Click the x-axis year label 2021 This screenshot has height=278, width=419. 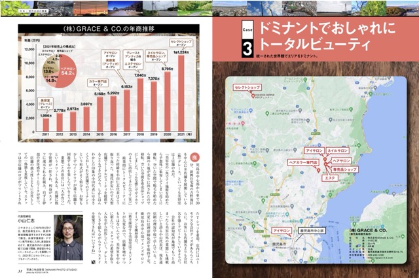(x=181, y=135)
